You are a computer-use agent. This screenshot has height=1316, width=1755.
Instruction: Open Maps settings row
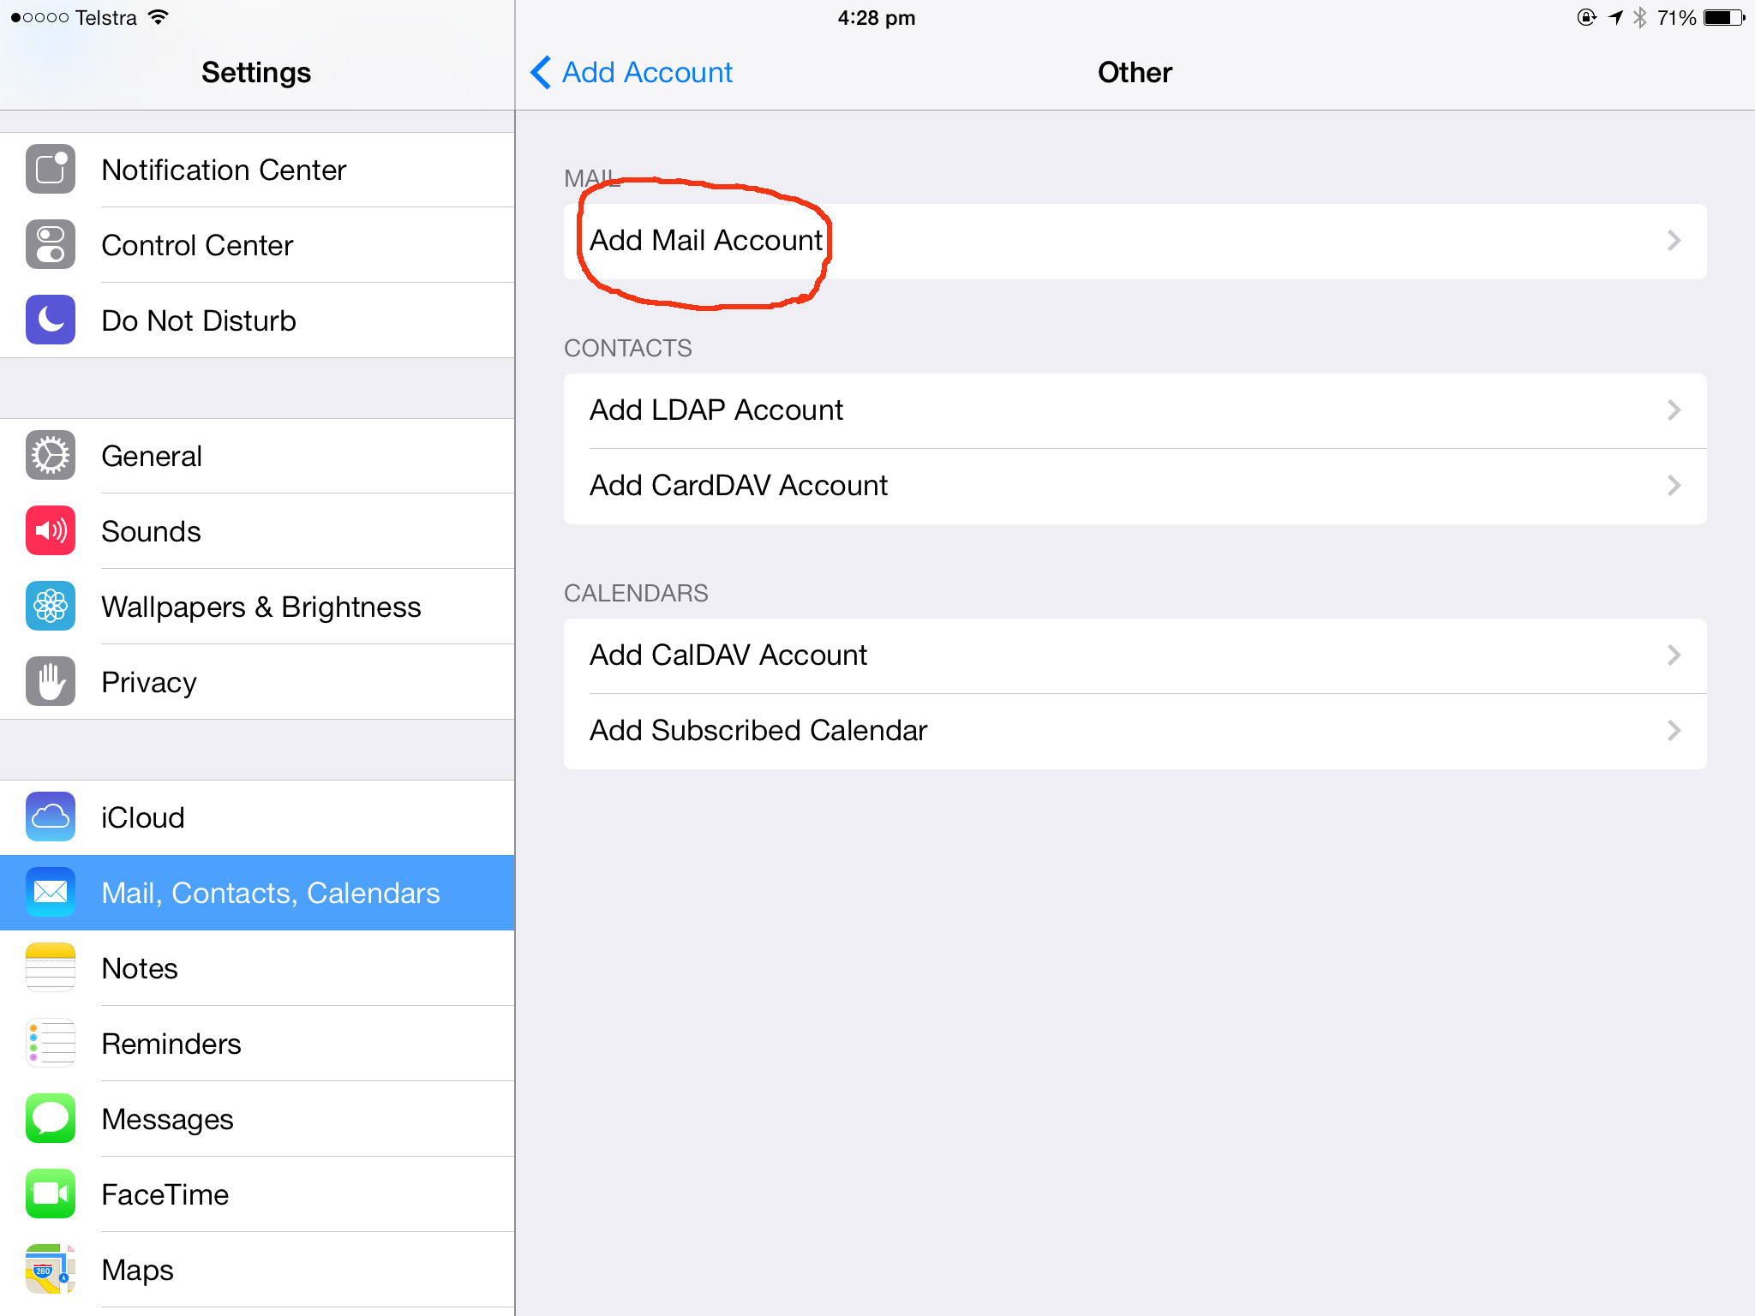click(257, 1270)
